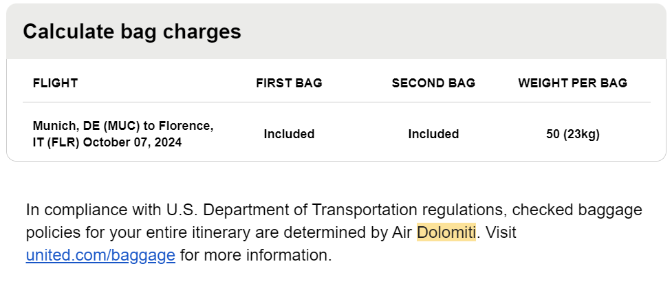Click Included under the First Bag column
Screen dimensions: 672x286
coord(289,134)
